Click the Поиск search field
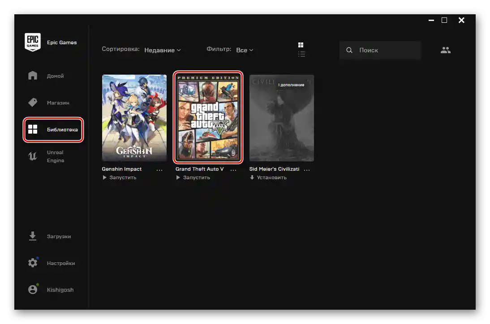The width and height of the screenshot is (490, 324). (x=380, y=50)
